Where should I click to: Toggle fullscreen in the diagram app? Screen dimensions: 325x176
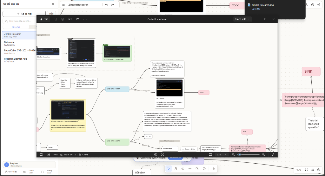(307, 170)
